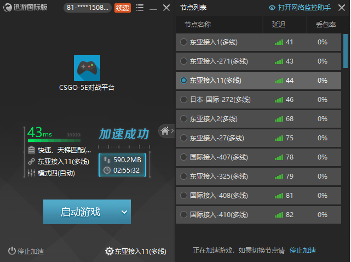
Task: Click the gear icon beside 东亚接入11(多线)
Action: click(109, 251)
